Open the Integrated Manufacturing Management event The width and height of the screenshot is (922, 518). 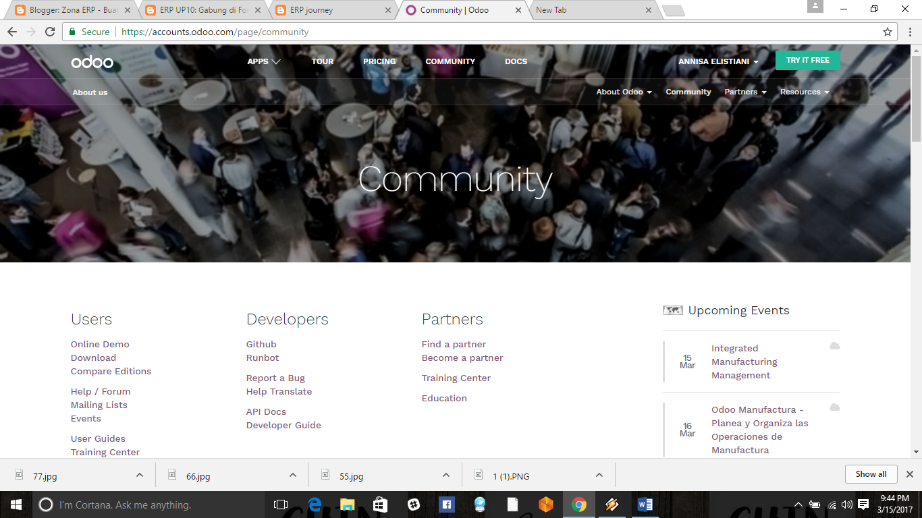pyautogui.click(x=744, y=362)
